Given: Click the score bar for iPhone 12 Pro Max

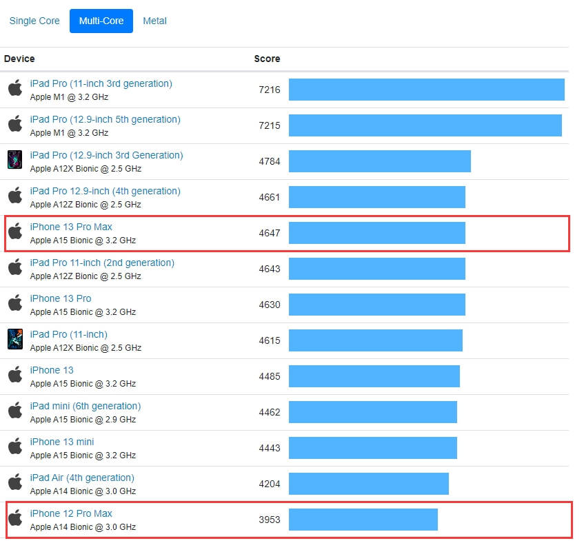Looking at the screenshot, I should 363,520.
